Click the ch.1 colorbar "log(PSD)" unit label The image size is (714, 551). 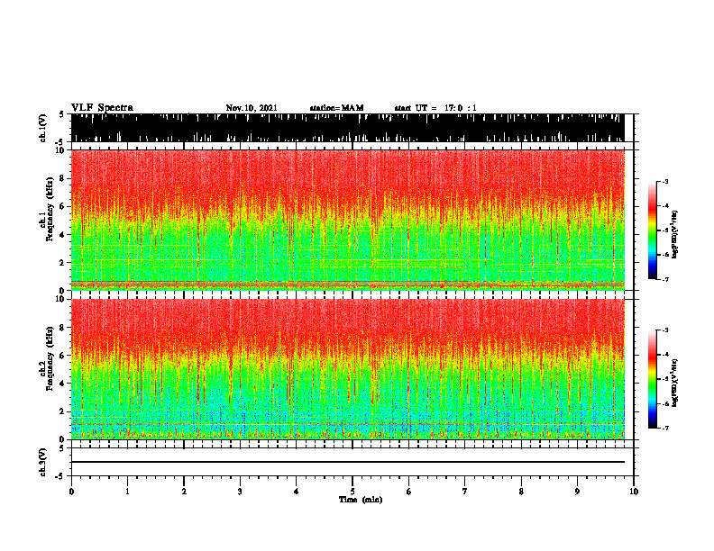pyautogui.click(x=674, y=235)
